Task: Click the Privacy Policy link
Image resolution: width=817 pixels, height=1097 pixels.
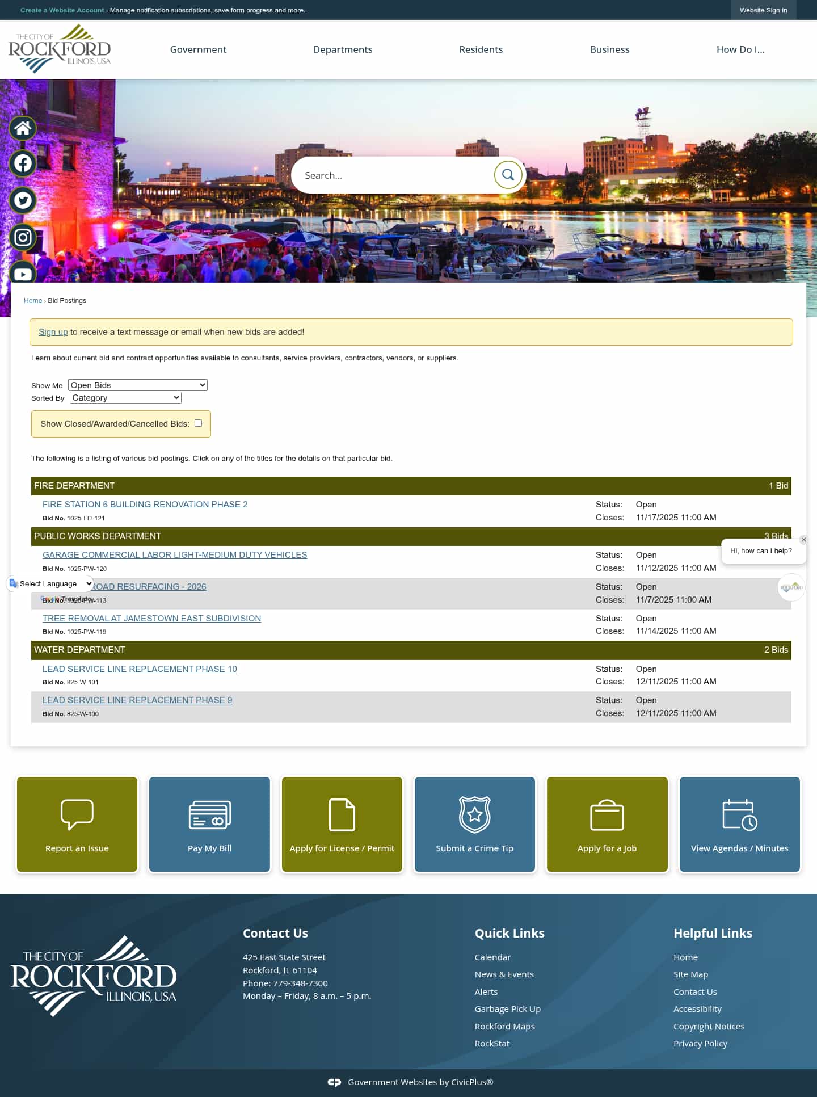Action: [x=700, y=1044]
